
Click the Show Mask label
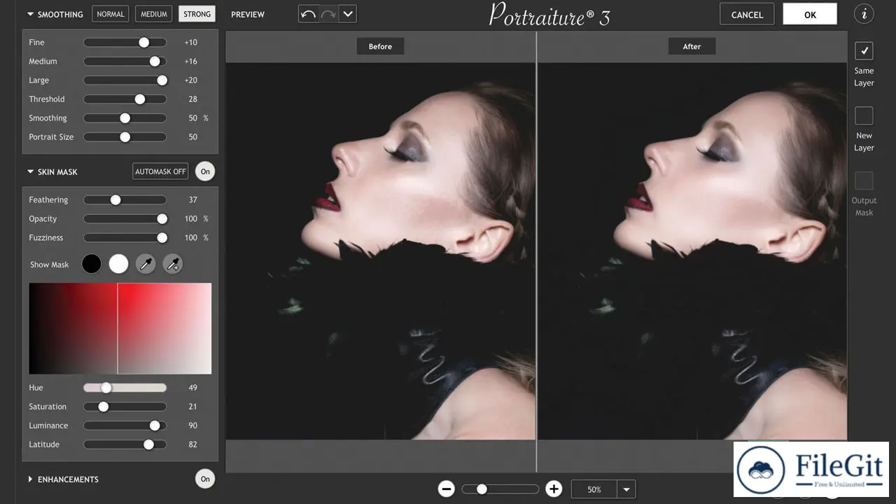[x=50, y=265]
